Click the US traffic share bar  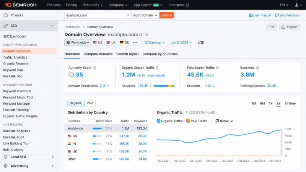(97, 136)
